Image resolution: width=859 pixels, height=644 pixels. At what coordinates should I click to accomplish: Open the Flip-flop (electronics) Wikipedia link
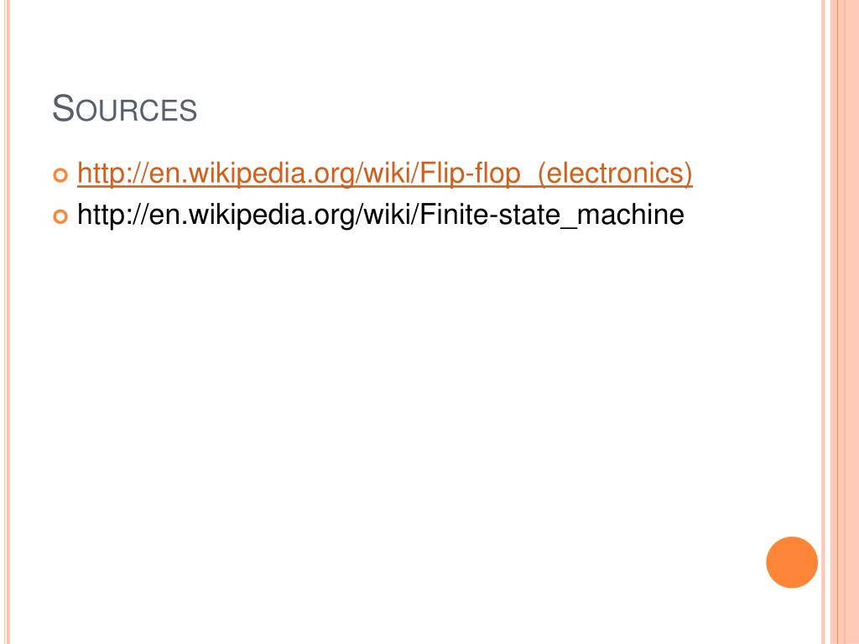pyautogui.click(x=384, y=173)
